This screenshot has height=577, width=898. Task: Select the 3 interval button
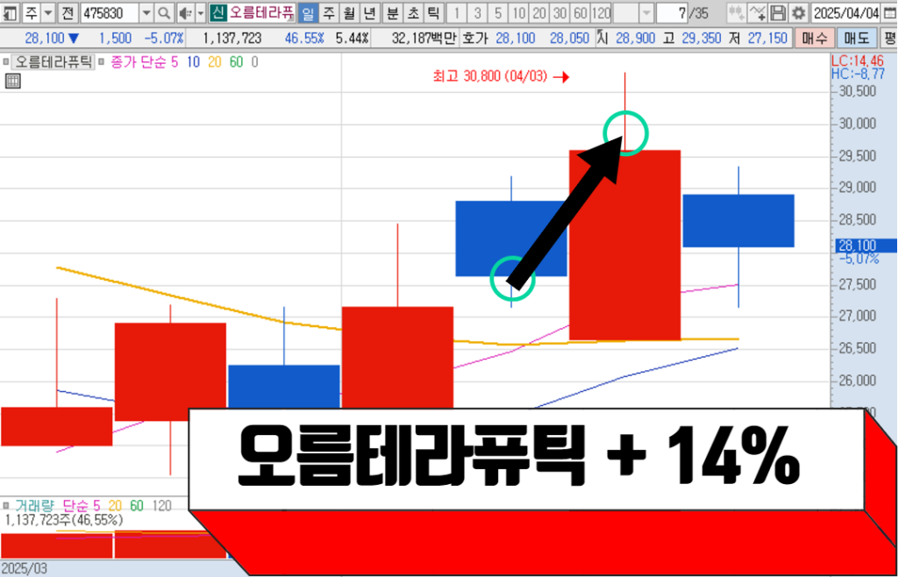coord(477,12)
